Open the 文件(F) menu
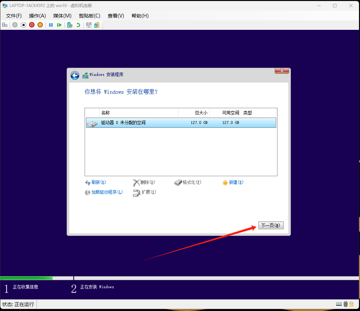 (14, 16)
